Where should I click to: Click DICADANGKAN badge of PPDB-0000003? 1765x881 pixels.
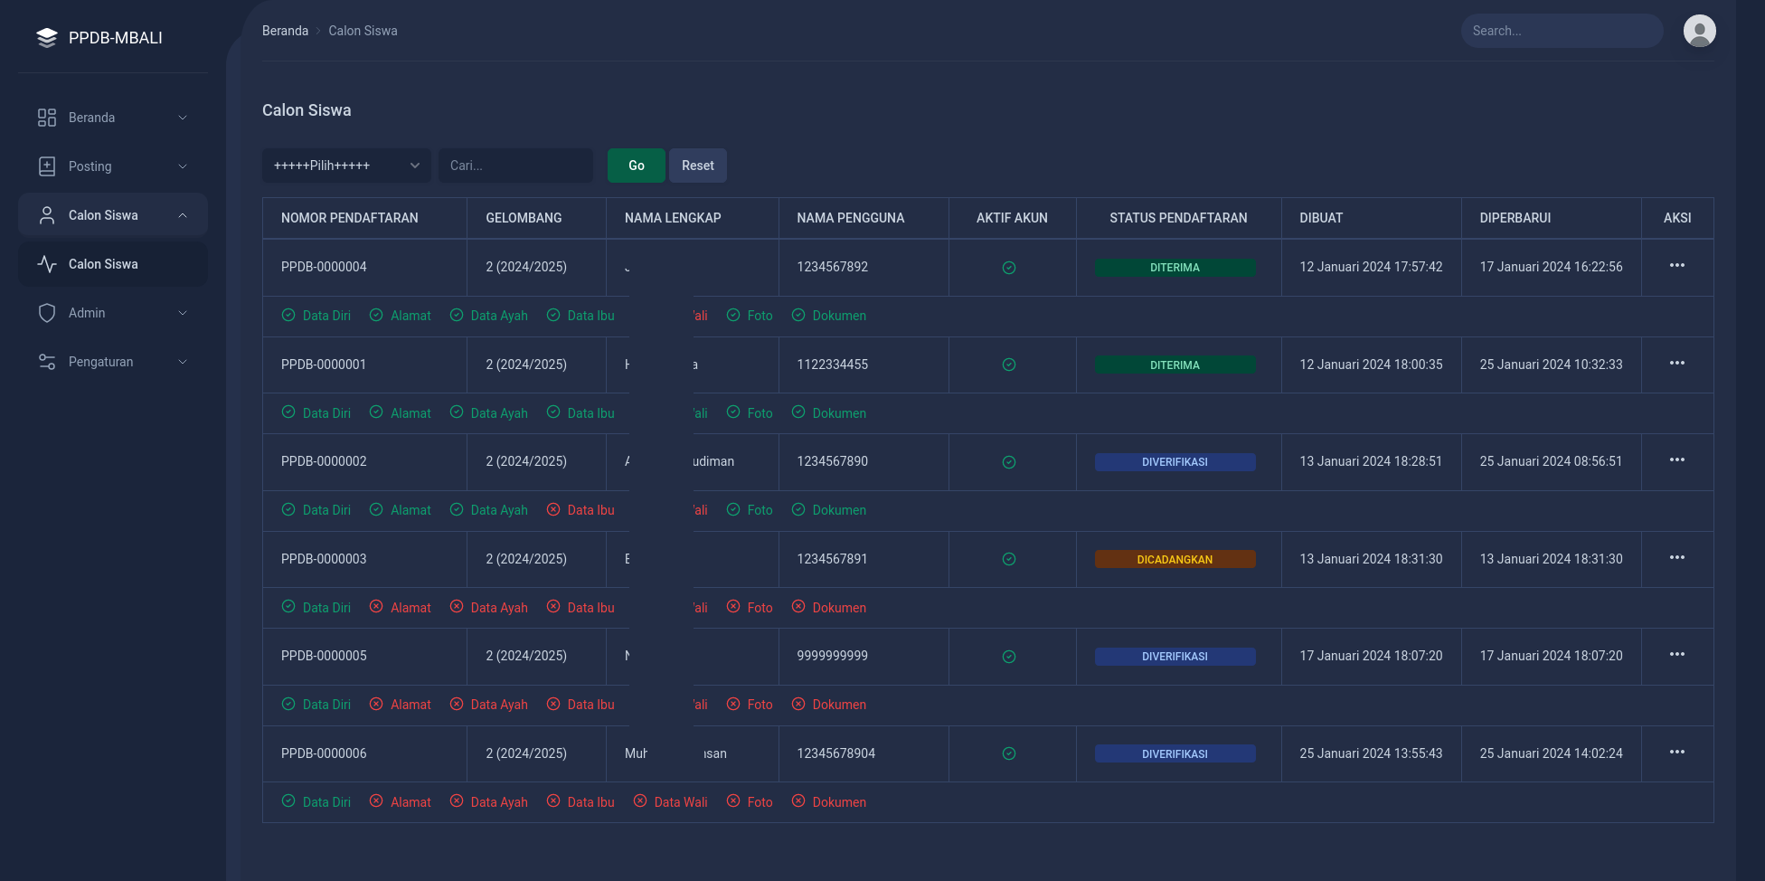point(1175,560)
